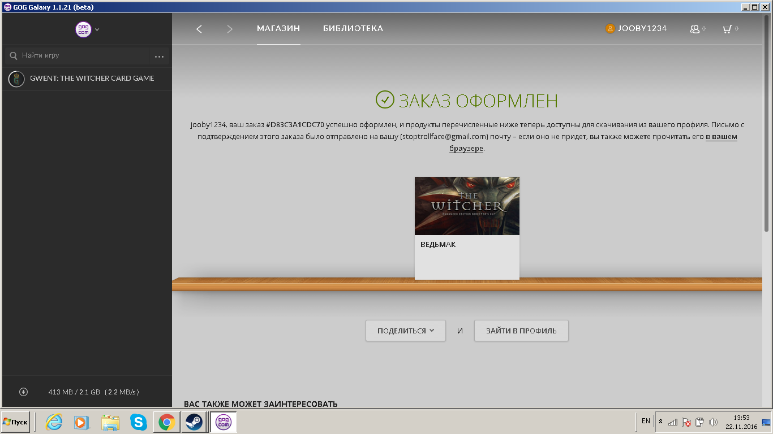
Task: Click the 413 MB / 2.1 GB download status
Action: [93, 392]
